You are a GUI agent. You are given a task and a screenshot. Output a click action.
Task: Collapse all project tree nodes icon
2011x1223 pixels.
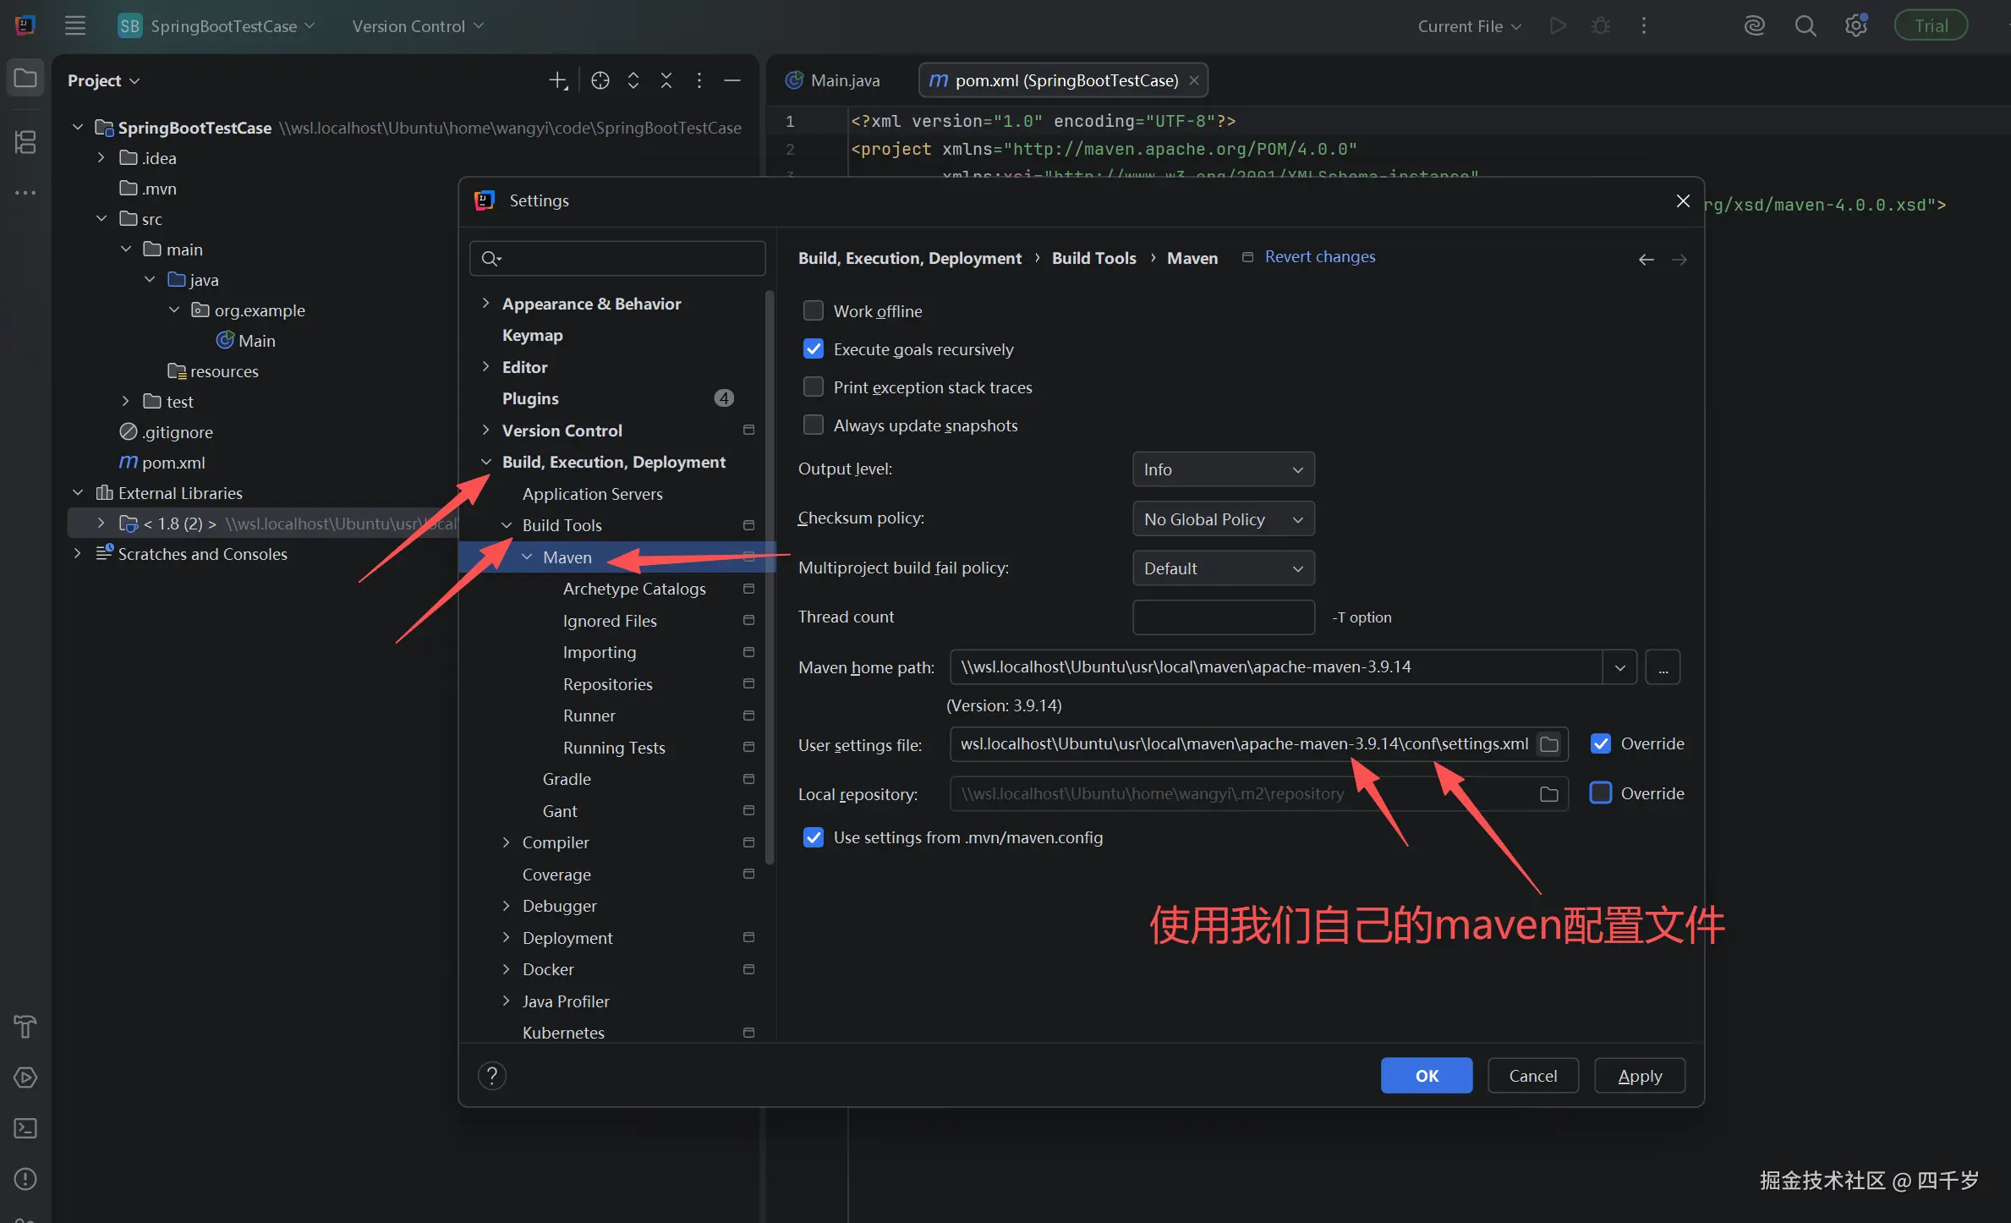point(666,80)
